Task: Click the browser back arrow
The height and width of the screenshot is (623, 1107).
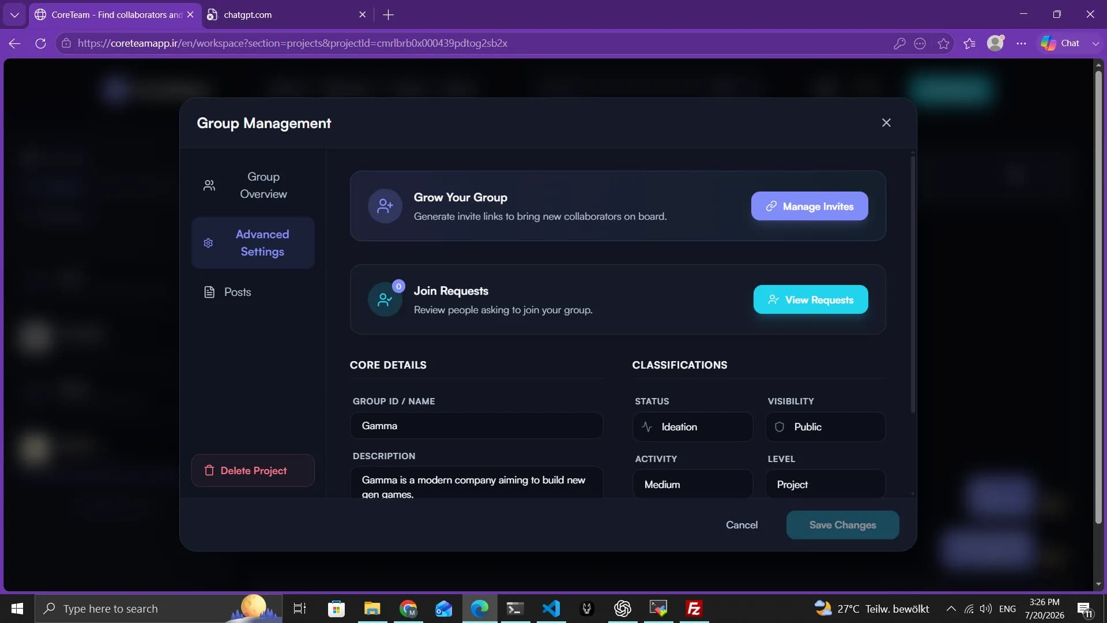Action: click(x=14, y=43)
